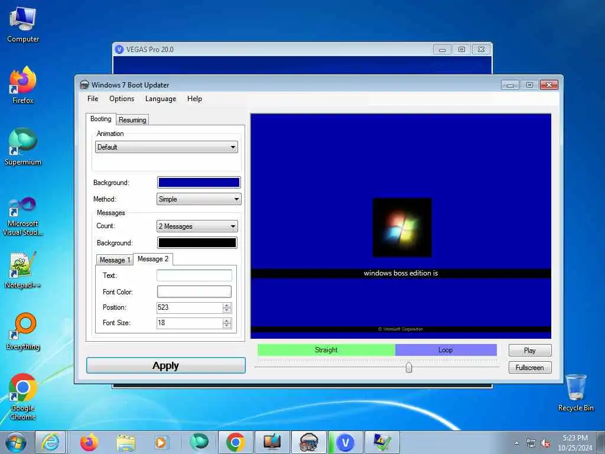
Task: Open the Microsoft Visual Studio desktop shortcut
Action: [x=23, y=216]
